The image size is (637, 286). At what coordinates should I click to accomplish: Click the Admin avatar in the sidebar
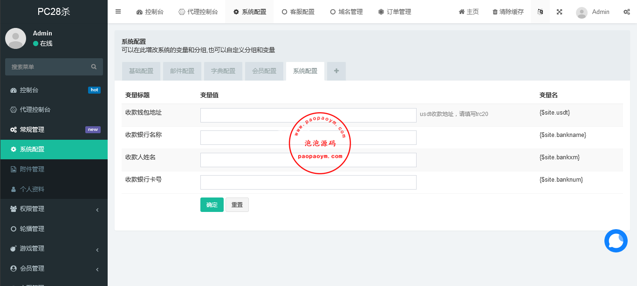pyautogui.click(x=15, y=38)
